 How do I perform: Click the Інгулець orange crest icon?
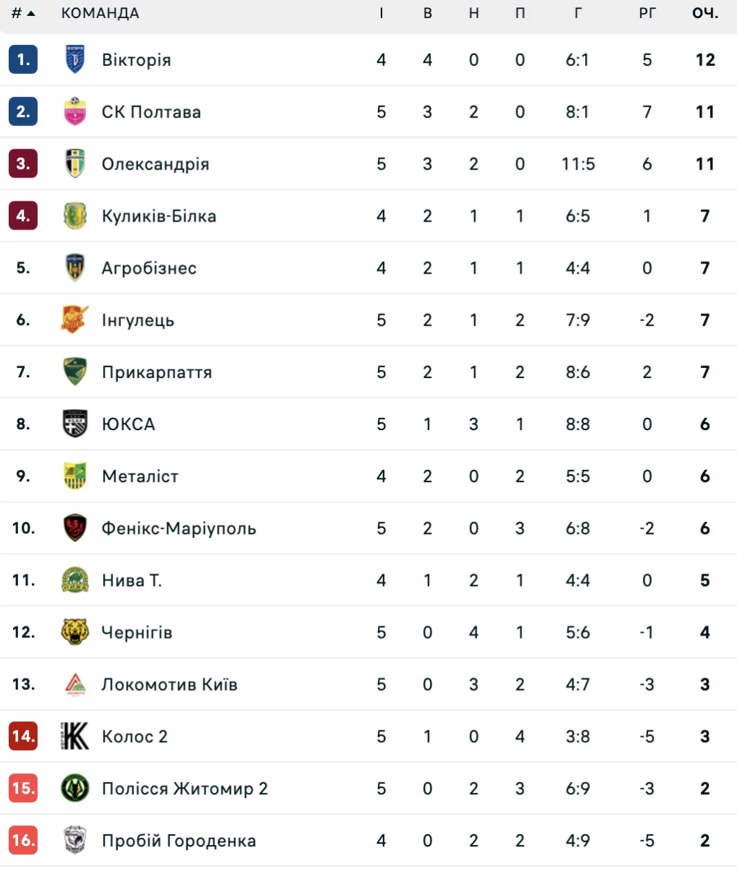[75, 320]
